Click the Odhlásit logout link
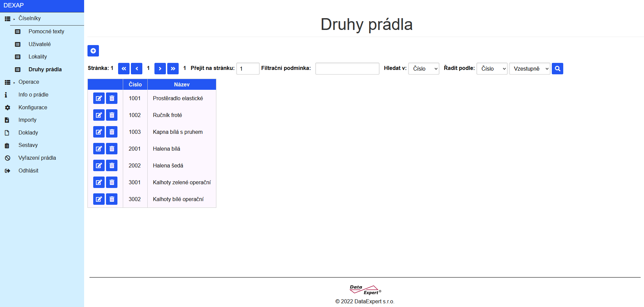 tap(28, 171)
